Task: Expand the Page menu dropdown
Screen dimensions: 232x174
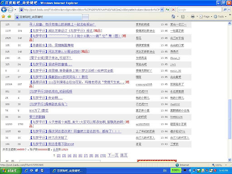Action: tap(212, 17)
